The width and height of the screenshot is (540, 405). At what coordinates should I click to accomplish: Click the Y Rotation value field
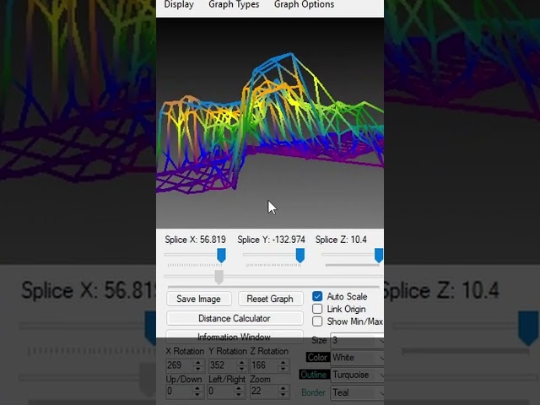[x=222, y=365]
